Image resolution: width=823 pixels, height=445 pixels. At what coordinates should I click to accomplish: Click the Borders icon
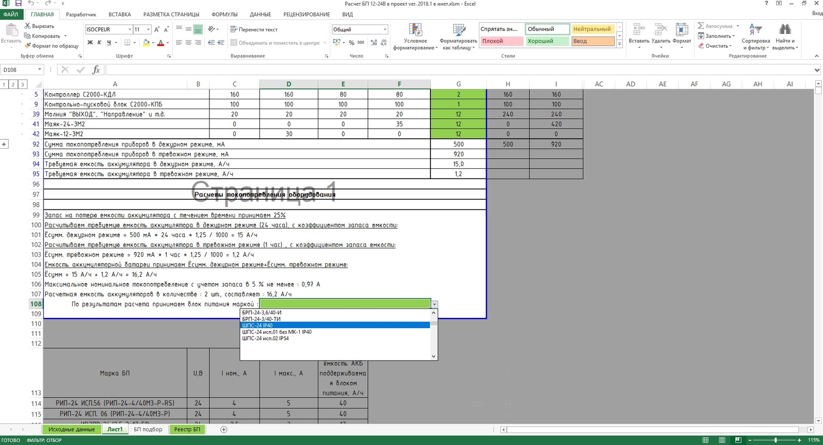[128, 43]
